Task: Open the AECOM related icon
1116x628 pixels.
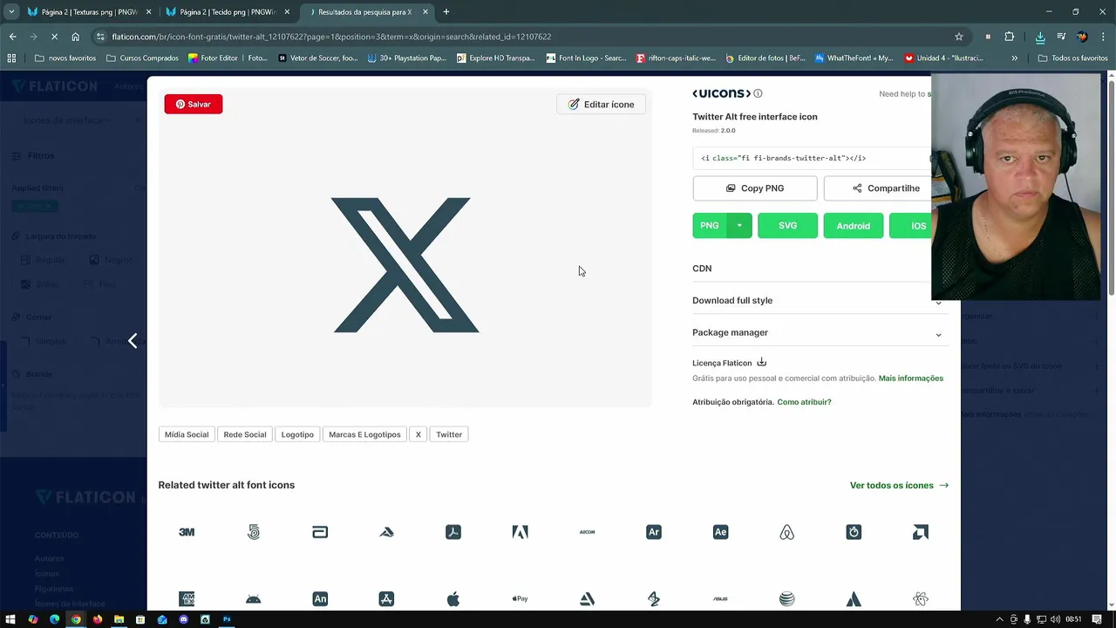Action: coord(587,532)
